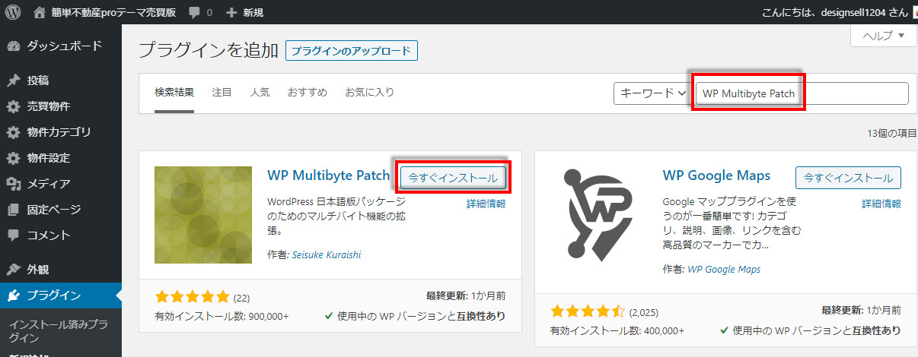Open 投稿 pin icon menu
This screenshot has height=357, width=918.
tap(14, 81)
